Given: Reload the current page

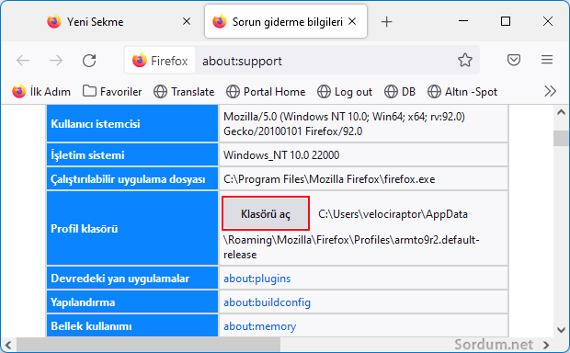Looking at the screenshot, I should pos(89,61).
